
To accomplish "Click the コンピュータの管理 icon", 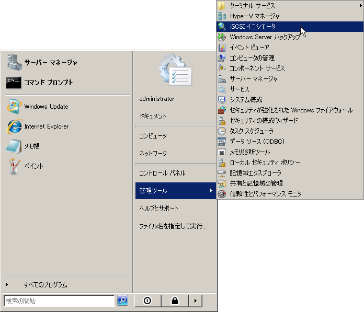I will tap(222, 58).
